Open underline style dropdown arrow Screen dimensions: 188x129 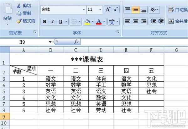tap(66, 22)
